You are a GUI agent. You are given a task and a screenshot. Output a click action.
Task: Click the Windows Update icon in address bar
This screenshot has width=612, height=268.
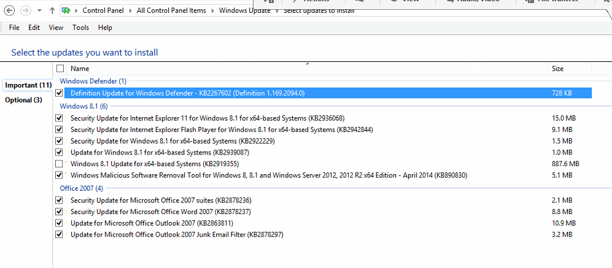pos(66,11)
